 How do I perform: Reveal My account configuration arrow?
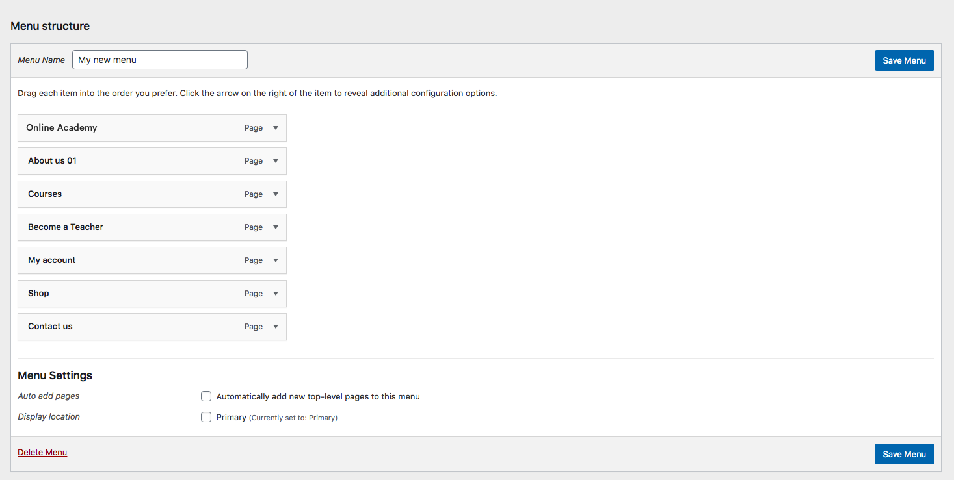click(276, 260)
